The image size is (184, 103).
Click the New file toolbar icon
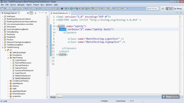[2, 9]
